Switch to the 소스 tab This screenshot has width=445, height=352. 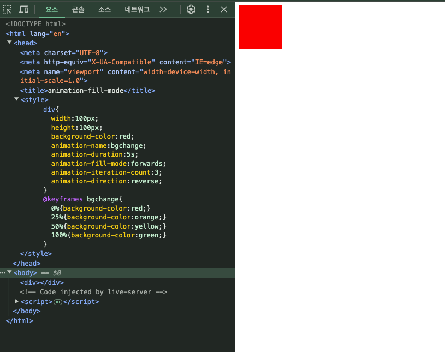click(104, 9)
